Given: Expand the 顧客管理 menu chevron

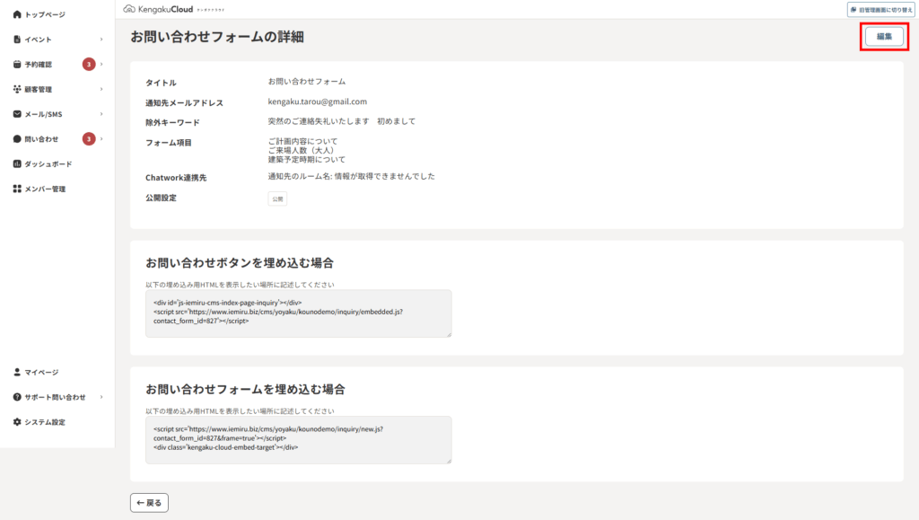Looking at the screenshot, I should [101, 89].
